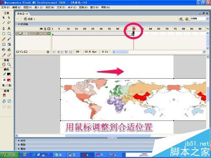Image resolution: width=211 pixels, height=158 pixels.
Task: Toggle layer 1 green outline square
Action: 49,33
